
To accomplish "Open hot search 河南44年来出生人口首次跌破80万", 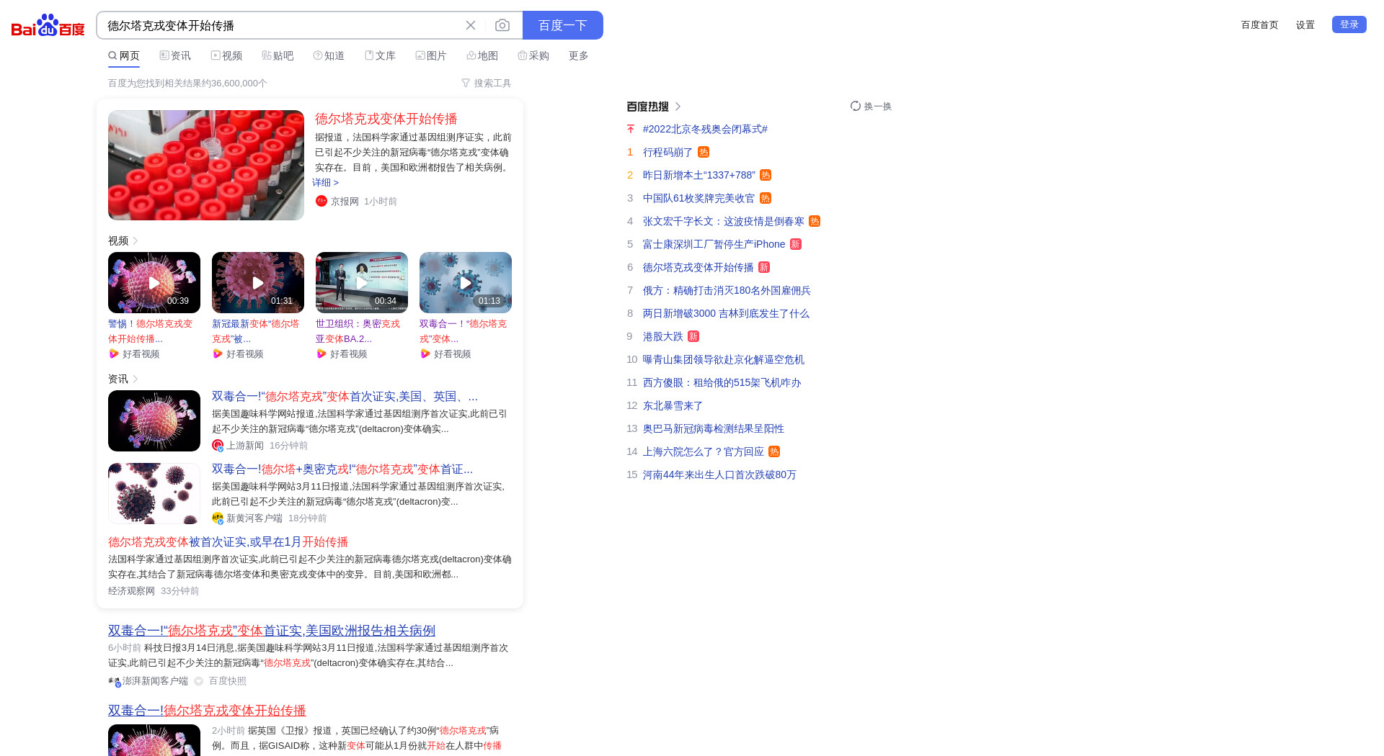I will pos(719,474).
